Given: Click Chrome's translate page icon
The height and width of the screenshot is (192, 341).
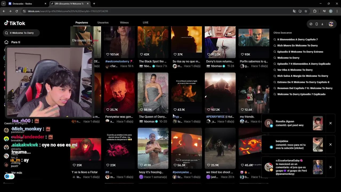Looking at the screenshot, I should [294, 11].
